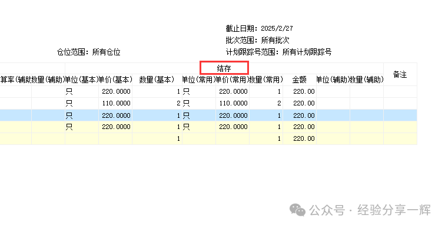Click the 单价(基本) column header
This screenshot has width=445, height=228.
tap(115, 80)
